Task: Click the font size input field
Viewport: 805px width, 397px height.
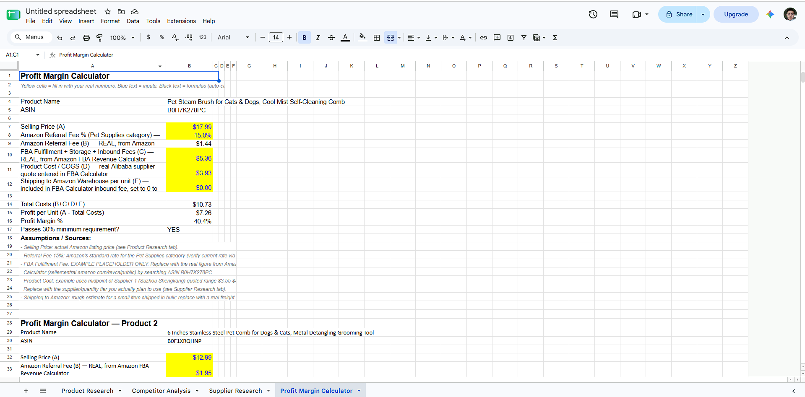Action: tap(276, 38)
